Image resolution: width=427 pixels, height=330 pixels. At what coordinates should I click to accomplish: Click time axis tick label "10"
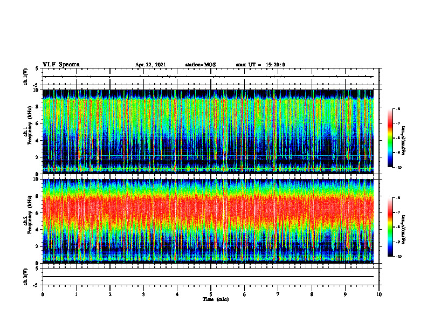pyautogui.click(x=379, y=294)
